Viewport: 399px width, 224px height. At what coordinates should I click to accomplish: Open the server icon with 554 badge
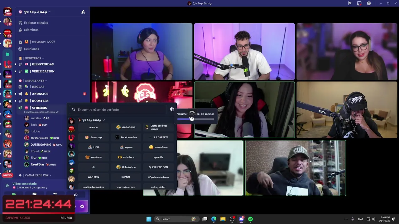(7, 74)
